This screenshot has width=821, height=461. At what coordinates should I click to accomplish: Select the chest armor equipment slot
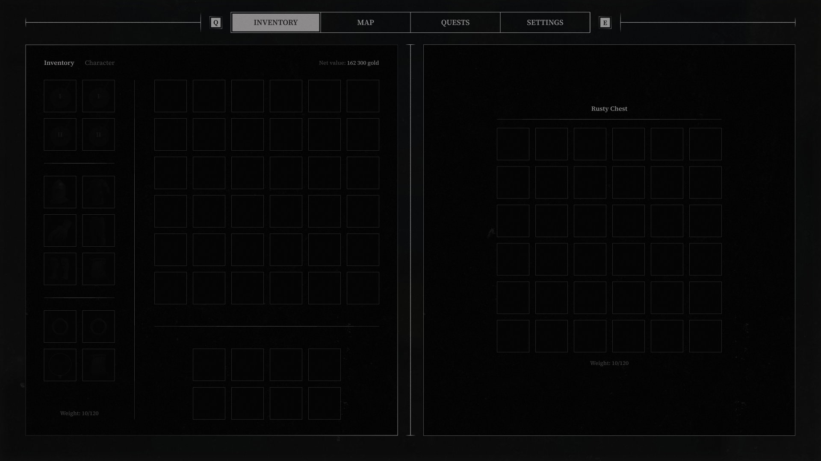[x=98, y=192]
